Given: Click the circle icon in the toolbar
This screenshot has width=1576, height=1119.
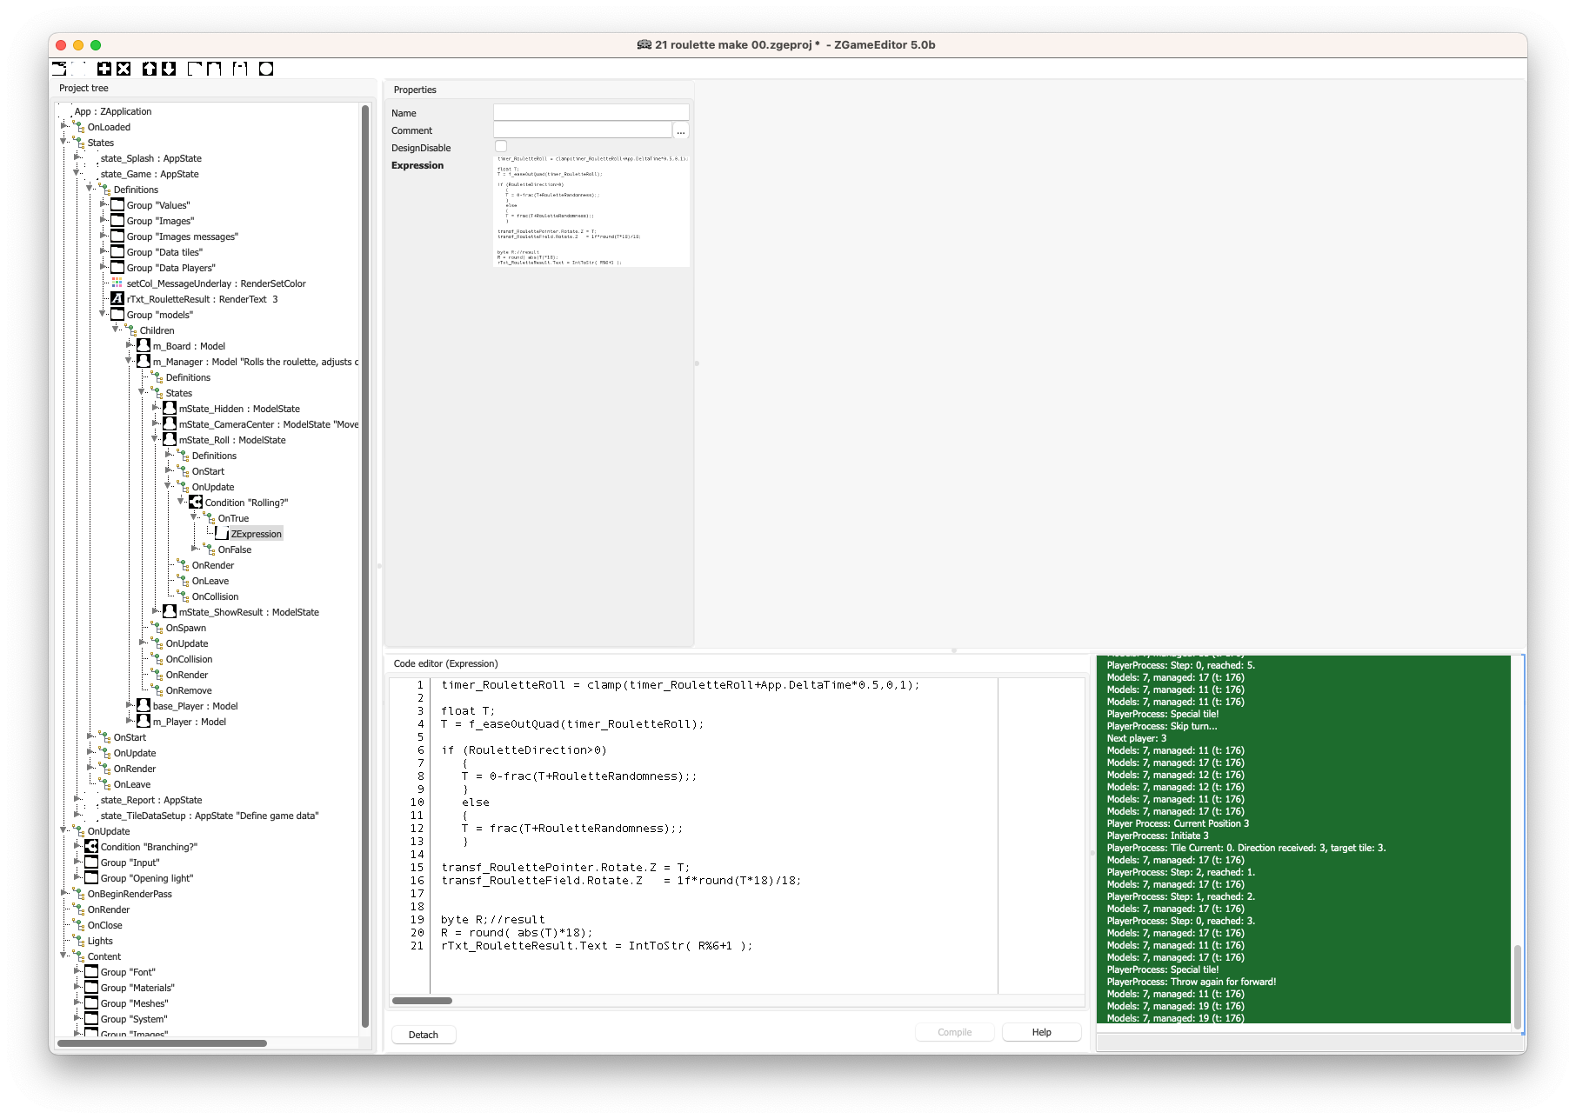Looking at the screenshot, I should (x=266, y=69).
